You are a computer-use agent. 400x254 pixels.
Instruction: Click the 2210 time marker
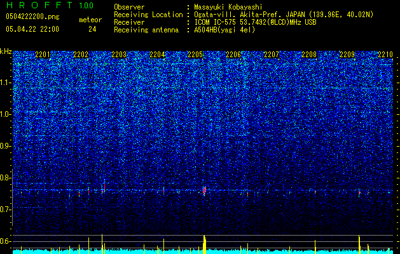[x=385, y=55]
